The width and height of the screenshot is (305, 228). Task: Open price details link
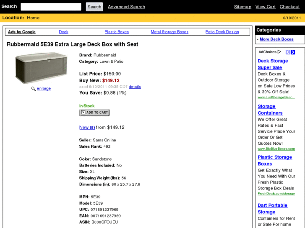pos(135,87)
